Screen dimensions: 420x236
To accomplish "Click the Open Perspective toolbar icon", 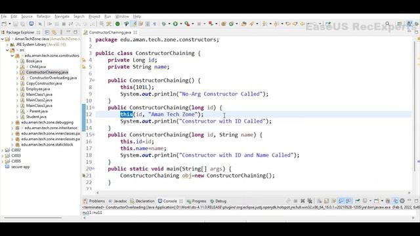I will 399,24.
